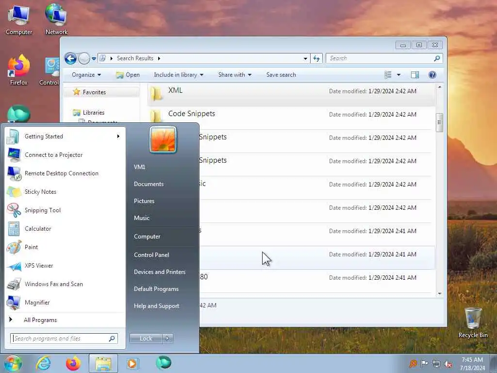Open the Firefox desktop shortcut

point(19,70)
